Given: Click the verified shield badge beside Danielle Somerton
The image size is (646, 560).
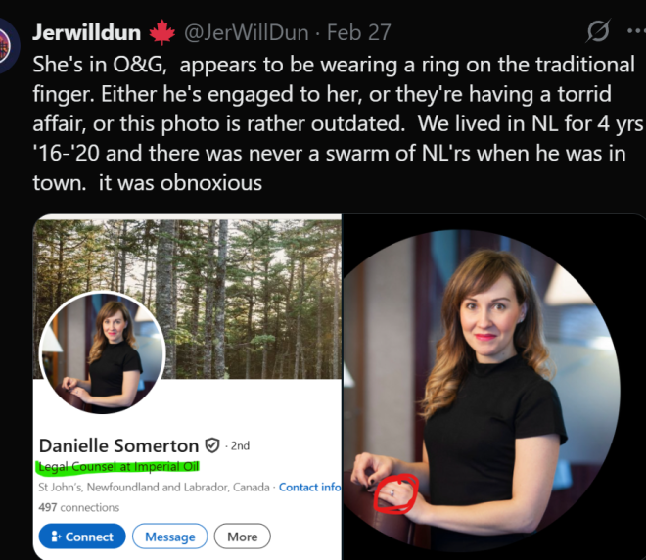Looking at the screenshot, I should tap(212, 445).
